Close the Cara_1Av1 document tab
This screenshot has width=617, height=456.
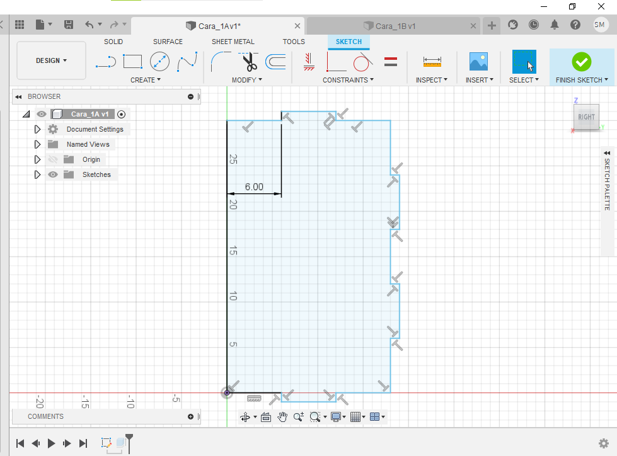(x=297, y=26)
